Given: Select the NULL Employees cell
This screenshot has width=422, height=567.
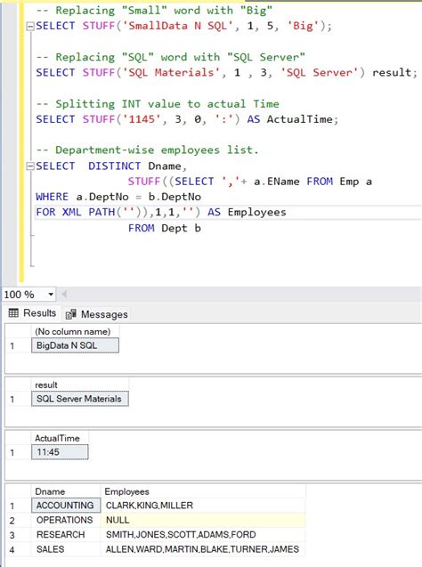Looking at the screenshot, I should click(x=203, y=520).
